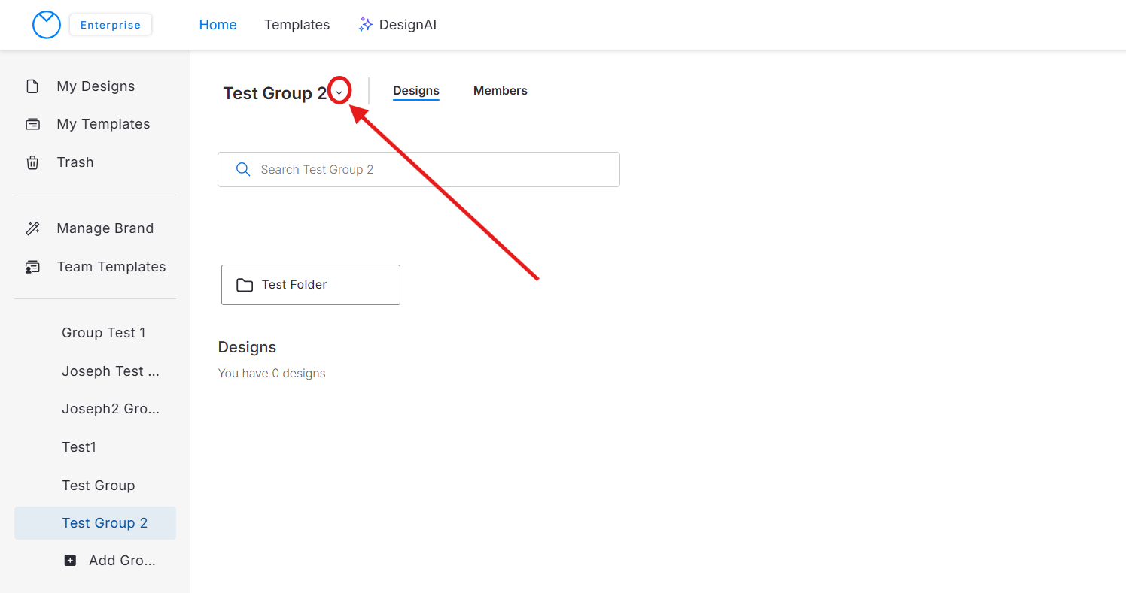Screen dimensions: 1126x593
Task: Click the plus icon beside Add Group
Action: pos(70,561)
